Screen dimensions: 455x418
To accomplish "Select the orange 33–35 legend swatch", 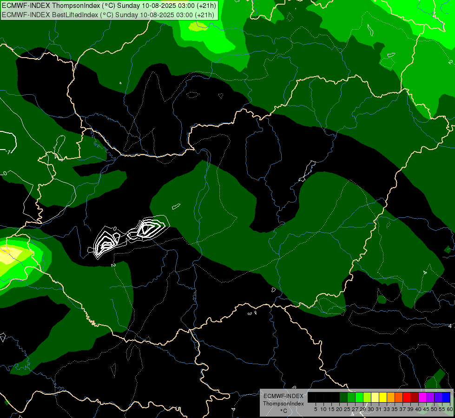I will point(391,397).
